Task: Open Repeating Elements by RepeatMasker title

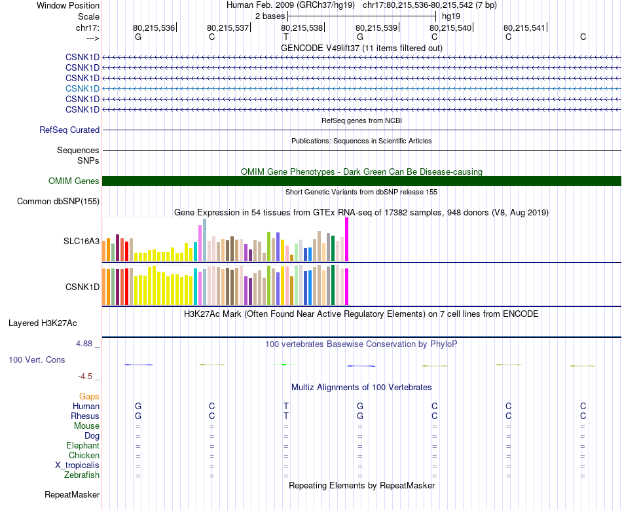Action: click(x=361, y=485)
